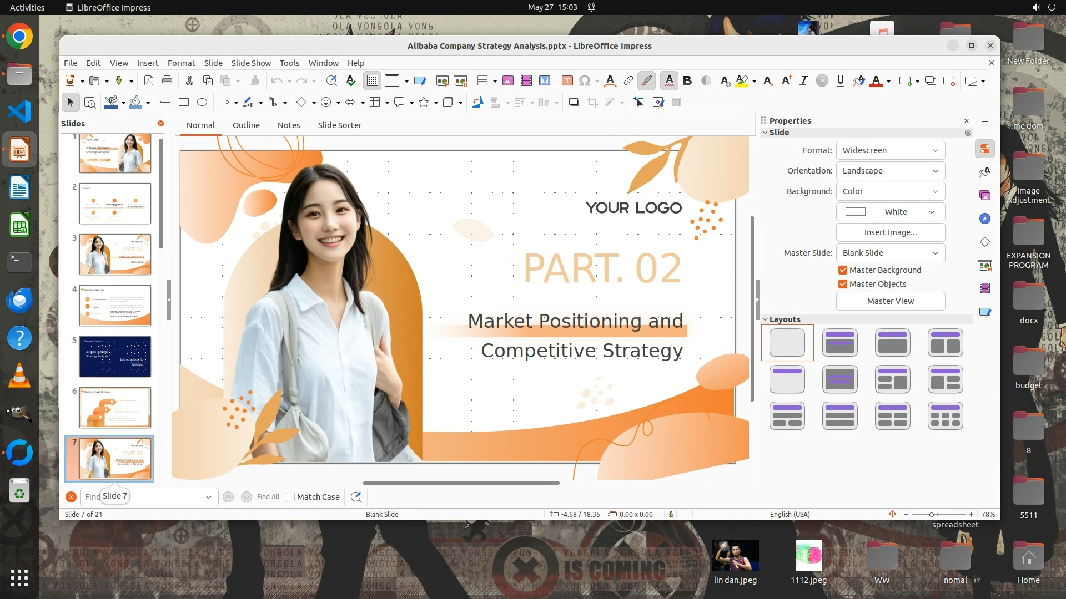Click the Display Grid toolbar icon
Screen dimensions: 1066x599
tap(372, 81)
